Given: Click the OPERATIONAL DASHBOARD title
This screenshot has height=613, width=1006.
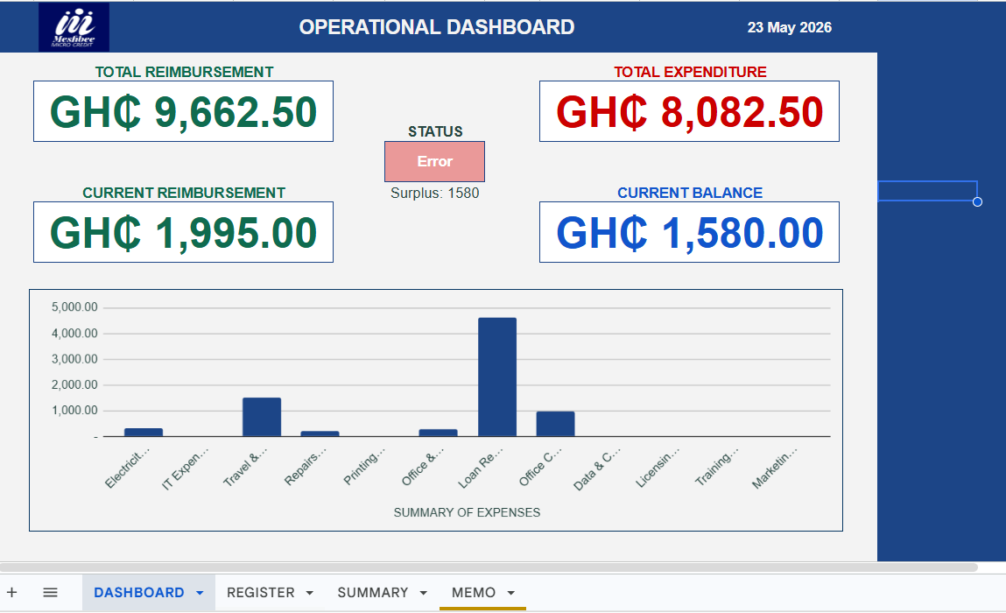Looking at the screenshot, I should pyautogui.click(x=436, y=27).
